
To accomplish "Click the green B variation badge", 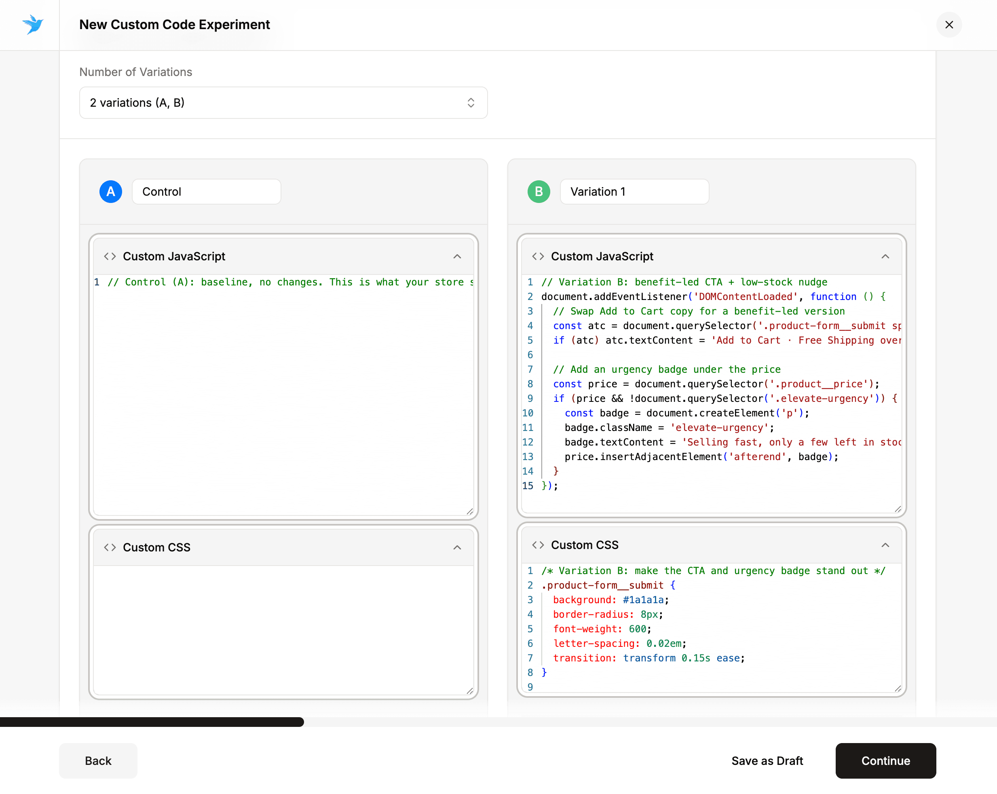I will tap(539, 192).
